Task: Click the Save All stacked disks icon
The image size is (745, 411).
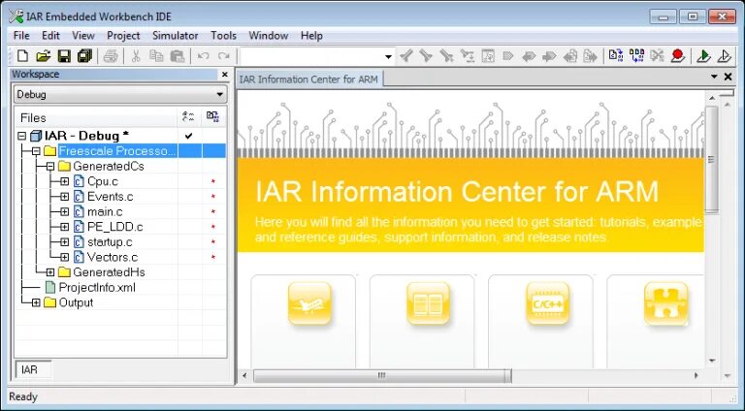Action: (84, 56)
